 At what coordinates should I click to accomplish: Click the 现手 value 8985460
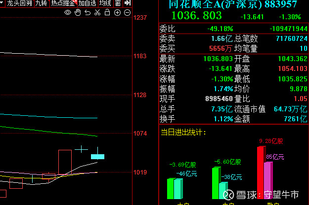click(219, 99)
